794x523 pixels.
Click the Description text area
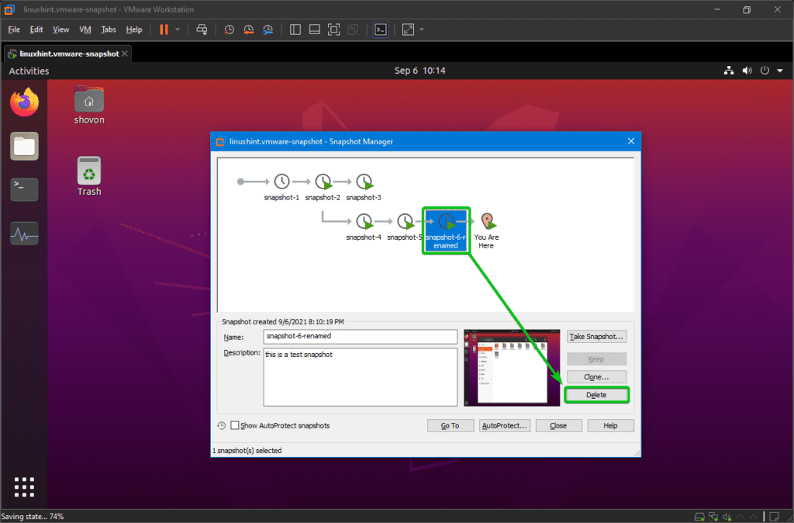click(360, 377)
